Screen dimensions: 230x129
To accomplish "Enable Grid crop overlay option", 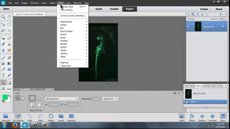I will [39, 99].
